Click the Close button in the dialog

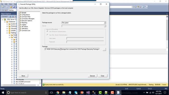[x=102, y=76]
